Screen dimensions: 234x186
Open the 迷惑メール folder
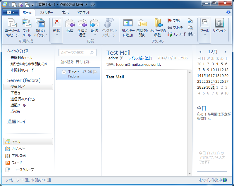coord(18,105)
